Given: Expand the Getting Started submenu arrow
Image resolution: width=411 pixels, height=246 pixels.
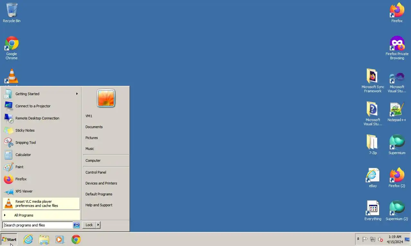Looking at the screenshot, I should [77, 94].
